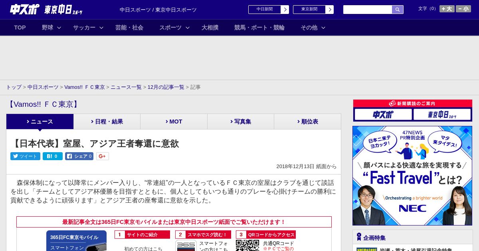
Task: Click the 365日FC東京モバイル banner
Action: (x=76, y=241)
